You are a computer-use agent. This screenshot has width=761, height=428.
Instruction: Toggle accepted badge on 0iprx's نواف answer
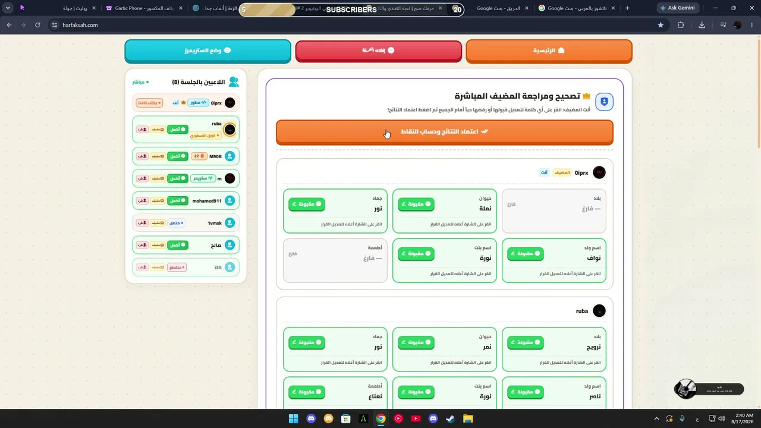tap(525, 254)
